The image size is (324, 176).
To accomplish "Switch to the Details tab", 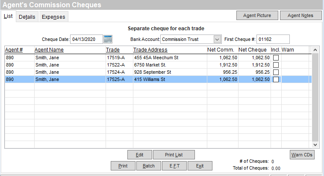I will coord(27,17).
